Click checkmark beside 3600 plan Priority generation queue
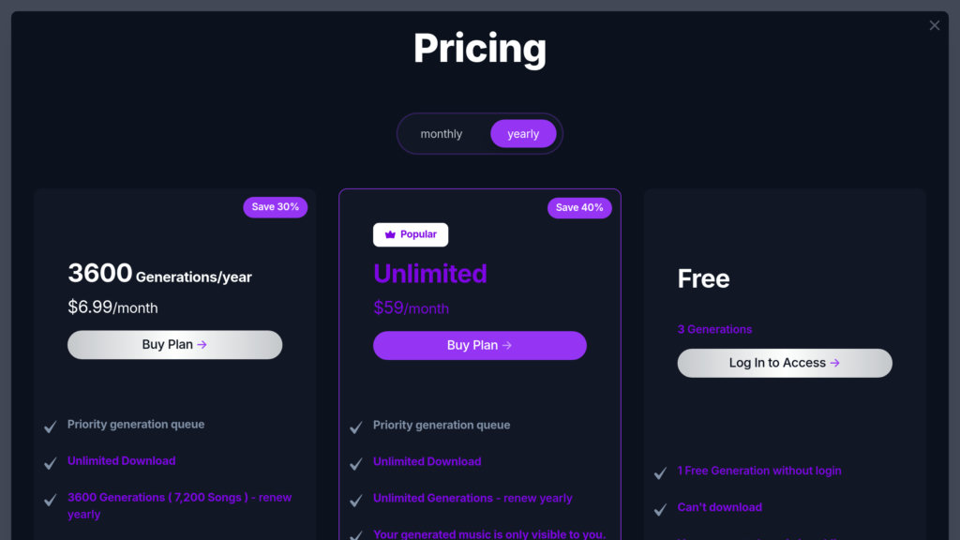The height and width of the screenshot is (540, 960). (x=51, y=427)
